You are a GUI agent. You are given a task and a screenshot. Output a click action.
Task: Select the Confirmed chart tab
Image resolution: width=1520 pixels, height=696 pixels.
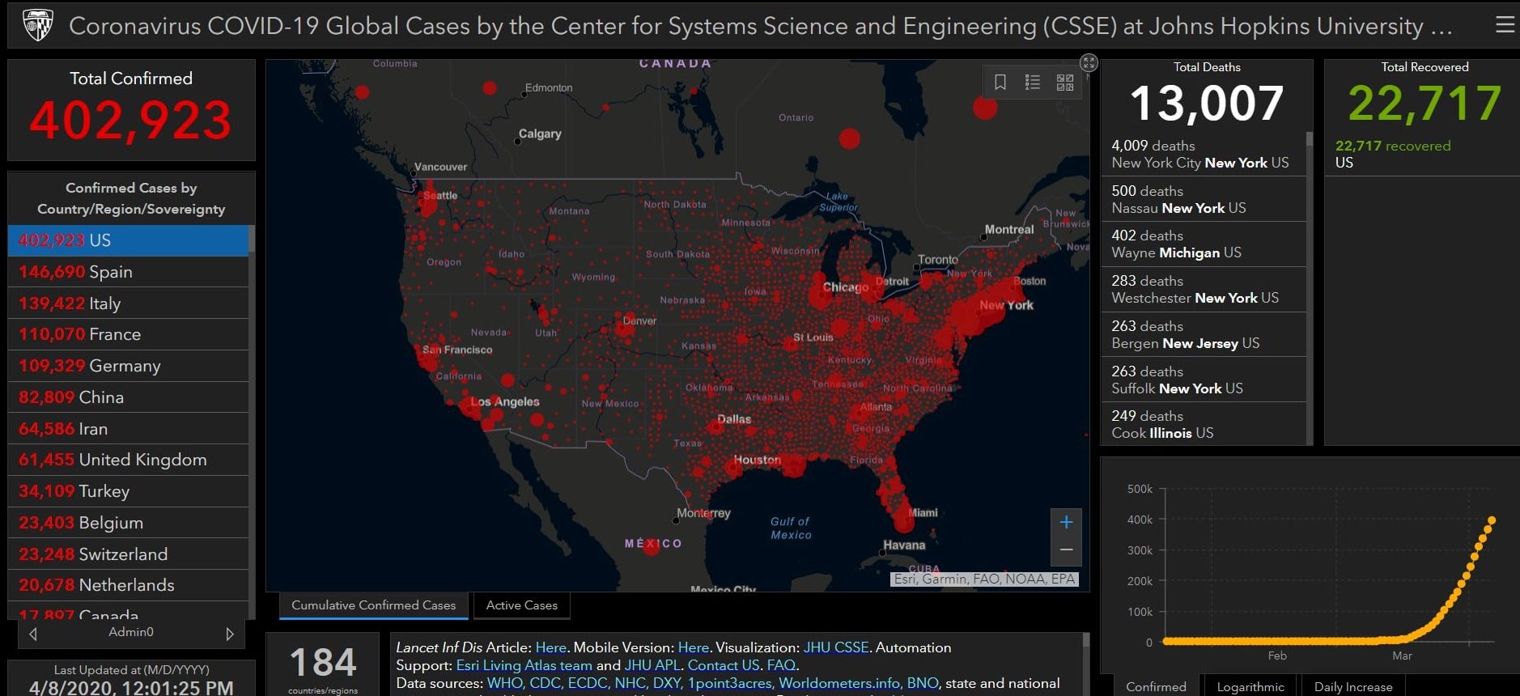[1156, 686]
